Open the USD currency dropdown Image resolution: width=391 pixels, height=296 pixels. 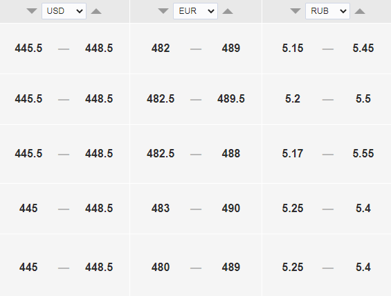[x=64, y=11]
